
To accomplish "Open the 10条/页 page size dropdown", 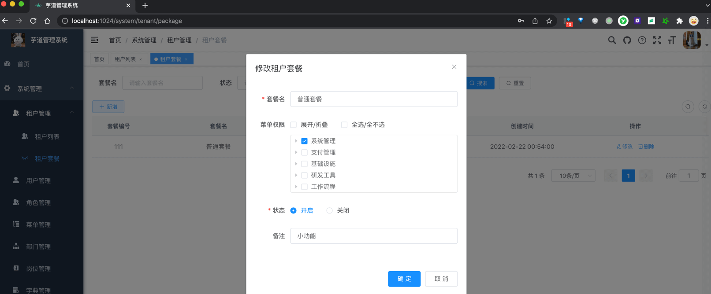I will point(573,176).
